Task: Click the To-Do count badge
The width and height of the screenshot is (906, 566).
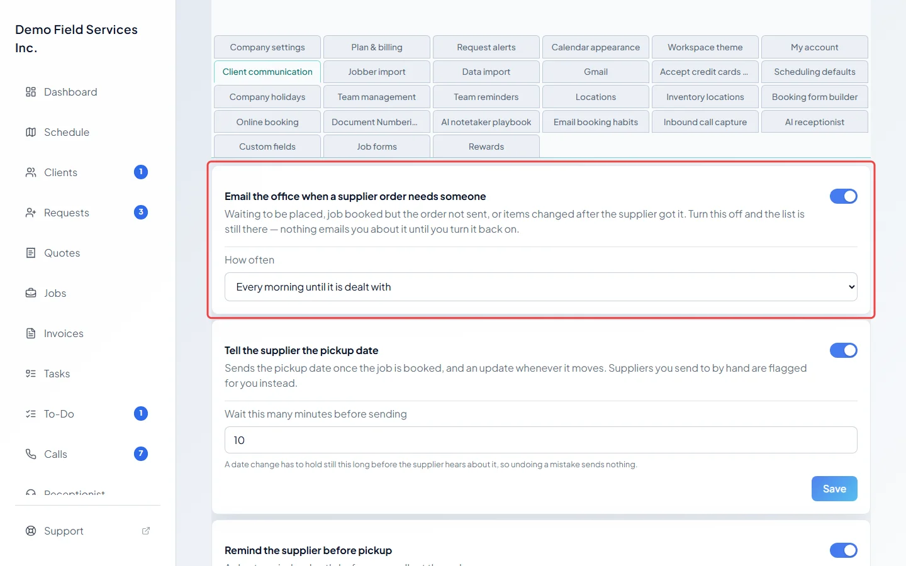Action: click(141, 413)
